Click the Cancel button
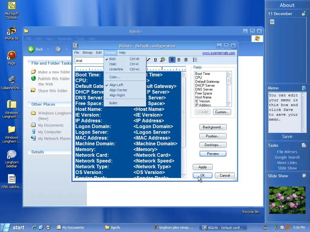Viewport: 310px width, 232px height. (x=225, y=176)
